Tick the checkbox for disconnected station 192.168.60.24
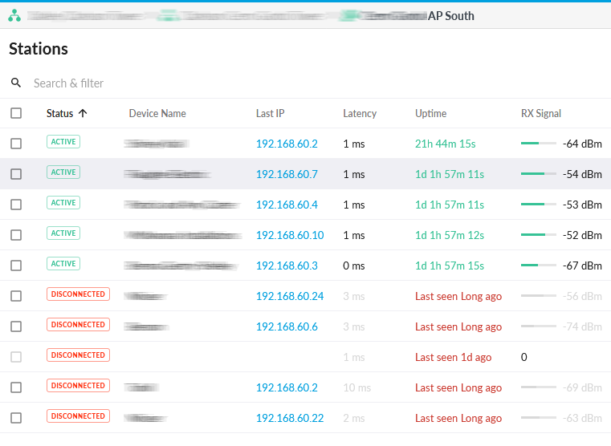Screen dimensions: 611x446 click(16, 295)
